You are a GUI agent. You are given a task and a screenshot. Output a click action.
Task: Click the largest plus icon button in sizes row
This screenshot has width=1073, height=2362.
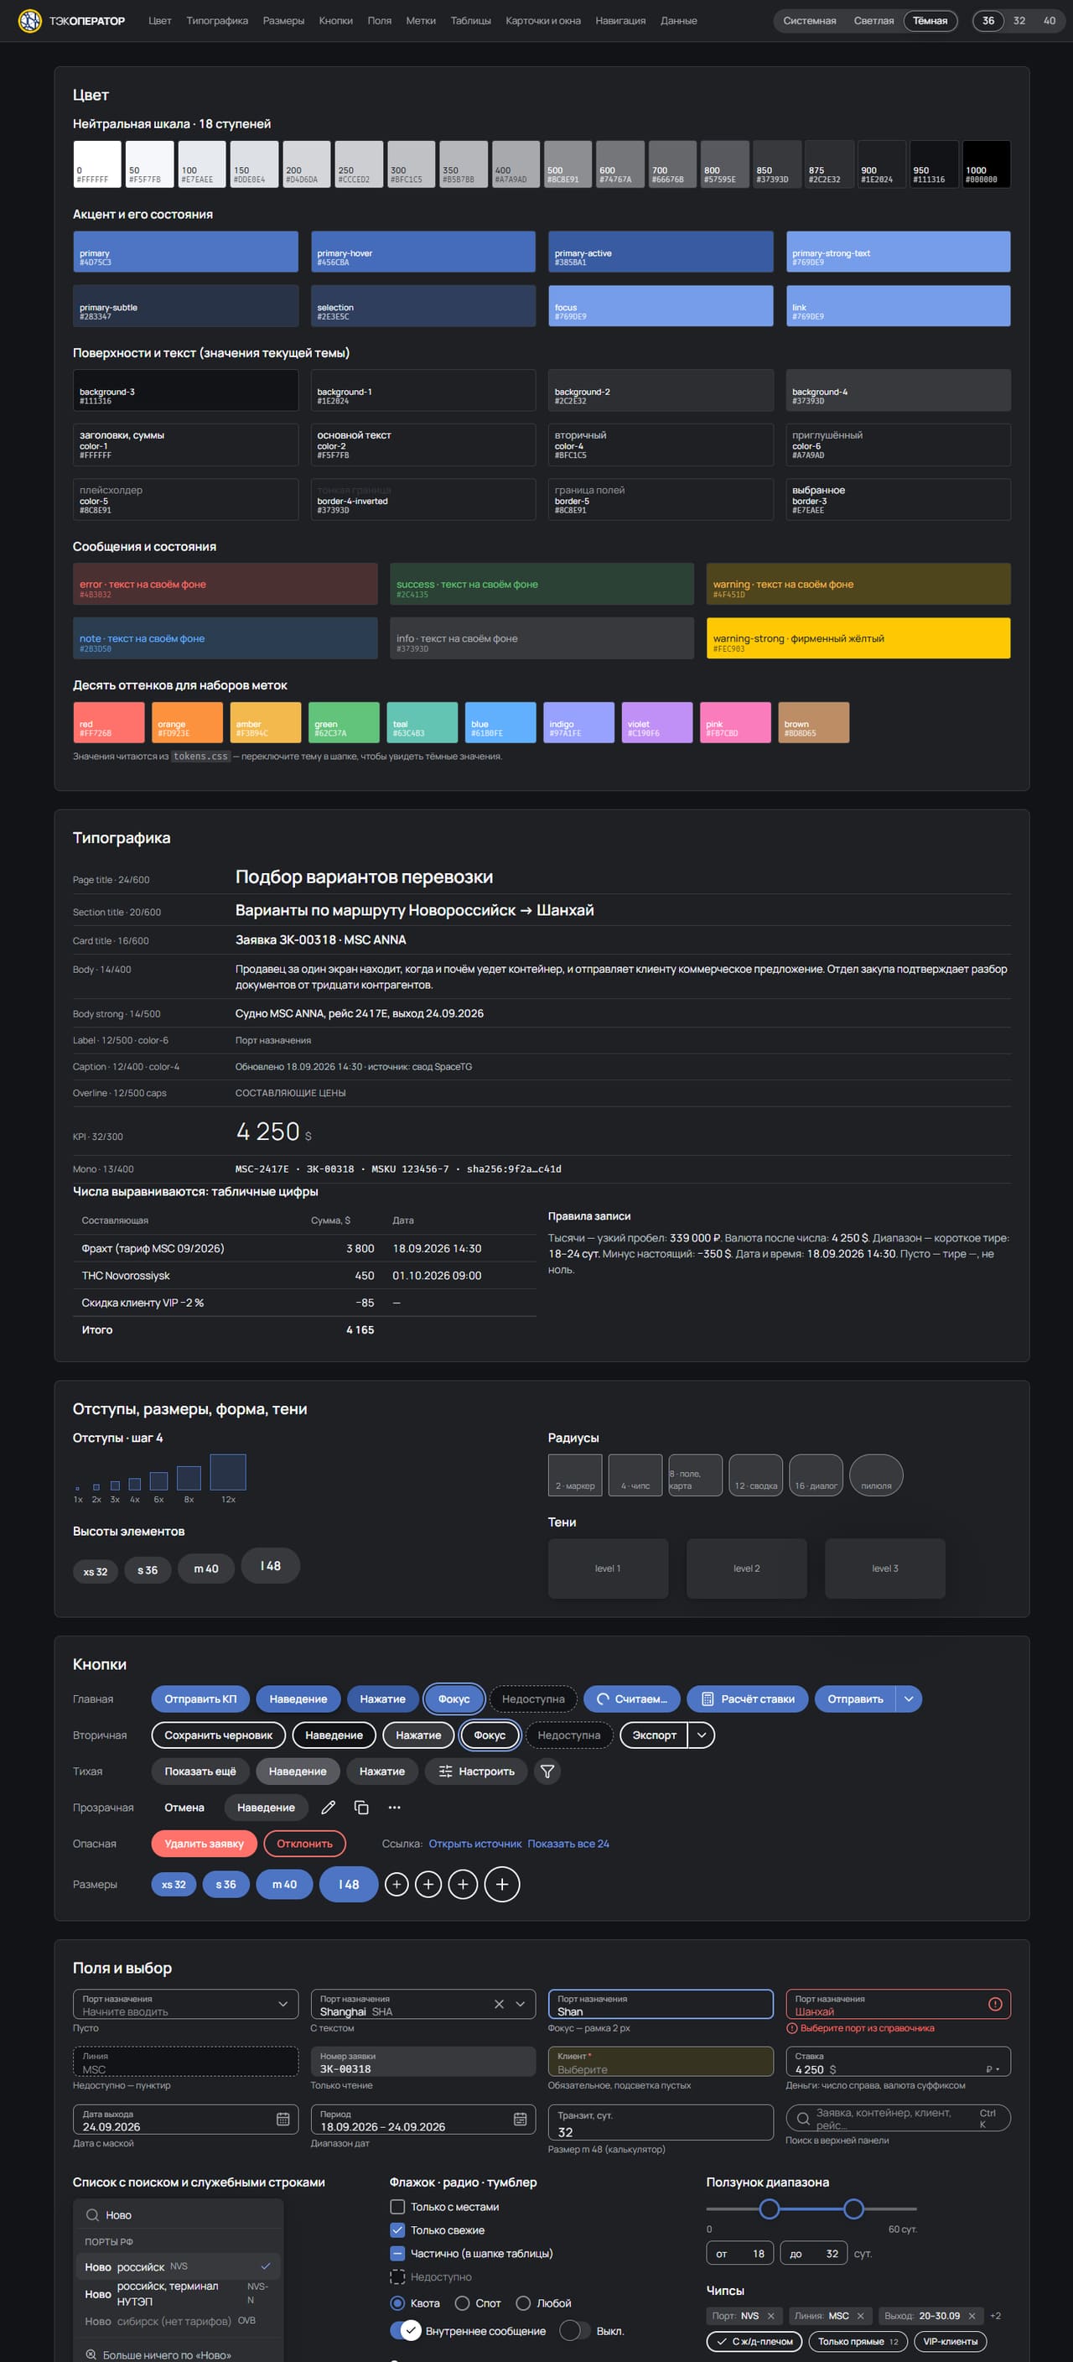pos(501,1884)
